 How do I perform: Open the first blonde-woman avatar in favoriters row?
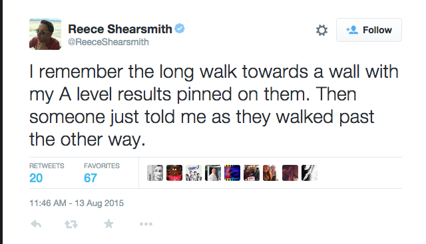(155, 173)
